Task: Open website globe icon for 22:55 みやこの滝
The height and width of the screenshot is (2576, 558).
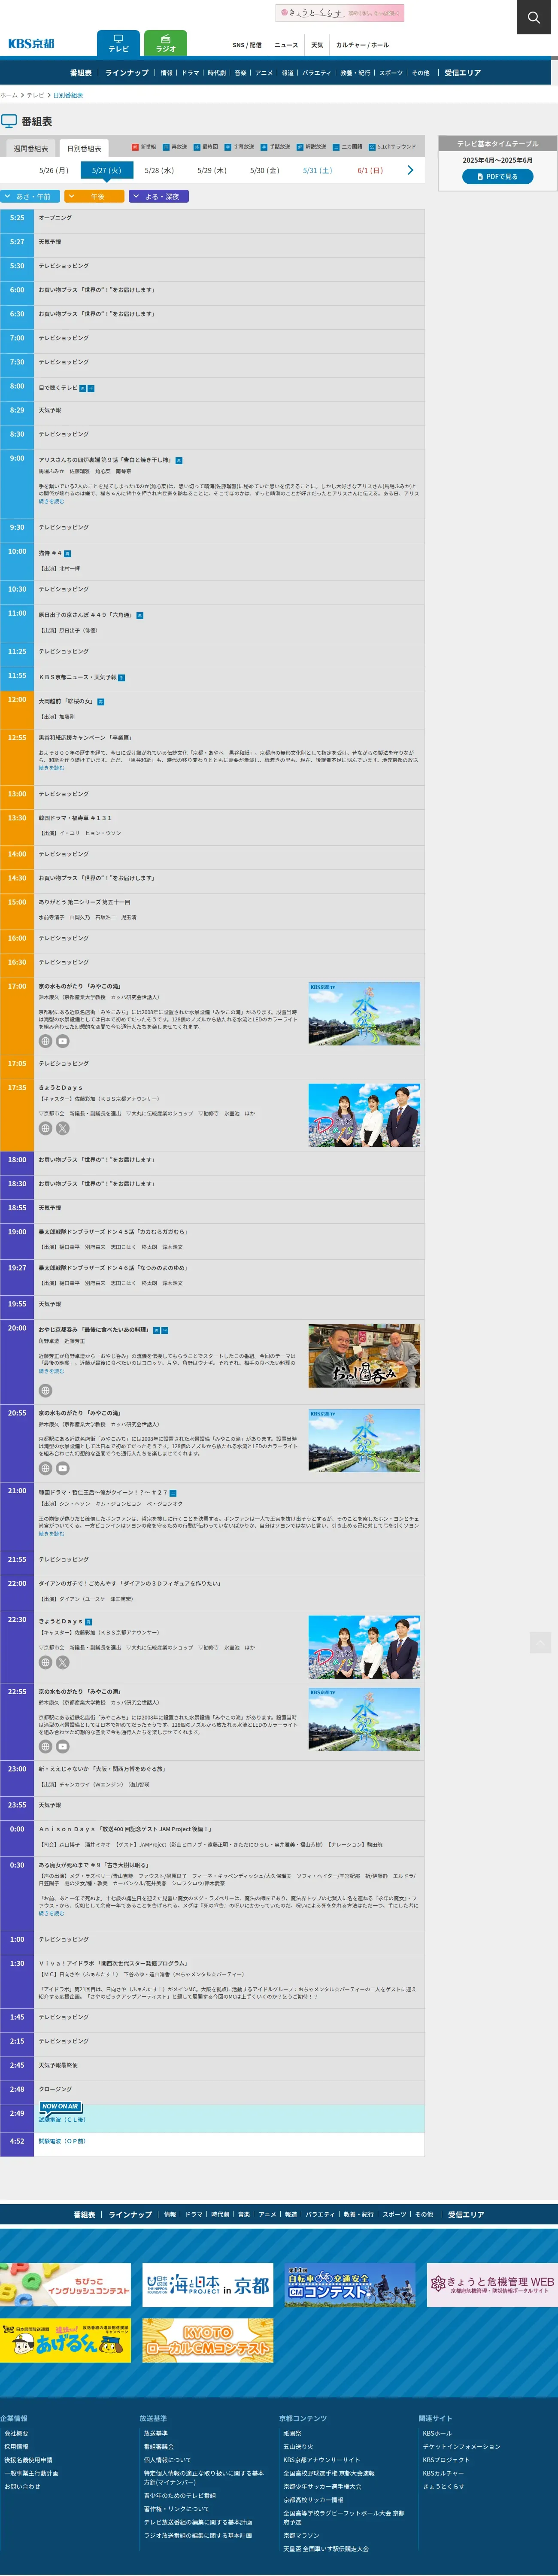Action: pyautogui.click(x=45, y=1746)
